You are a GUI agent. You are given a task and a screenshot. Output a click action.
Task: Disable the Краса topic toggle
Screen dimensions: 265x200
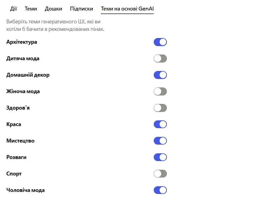[x=160, y=124]
